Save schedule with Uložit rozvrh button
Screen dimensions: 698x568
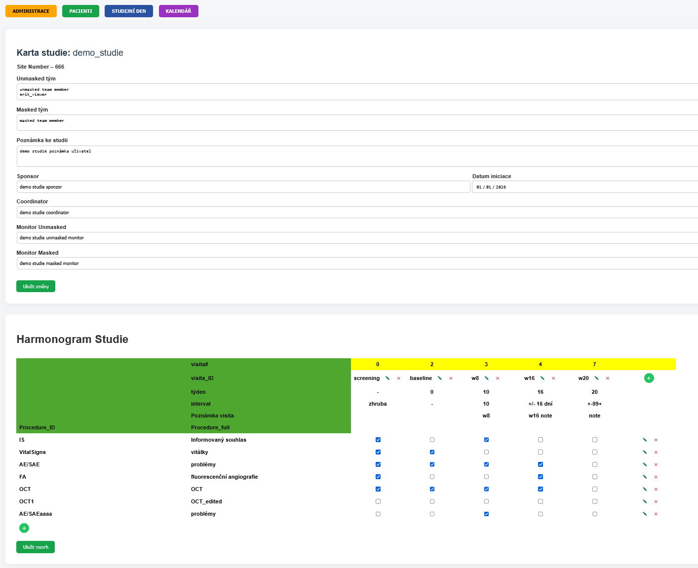click(36, 547)
